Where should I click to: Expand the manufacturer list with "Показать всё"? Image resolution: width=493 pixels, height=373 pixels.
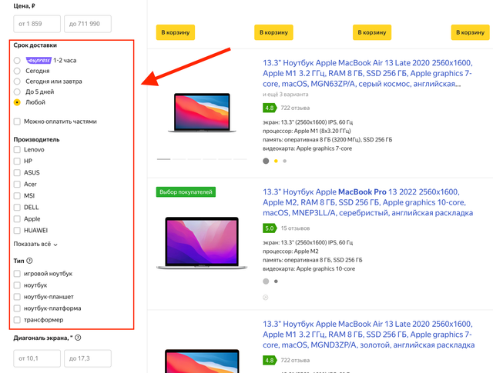click(35, 244)
